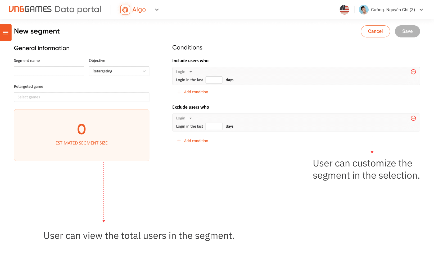The width and height of the screenshot is (434, 260).
Task: Click the plus icon under Include users
Action: 179,92
